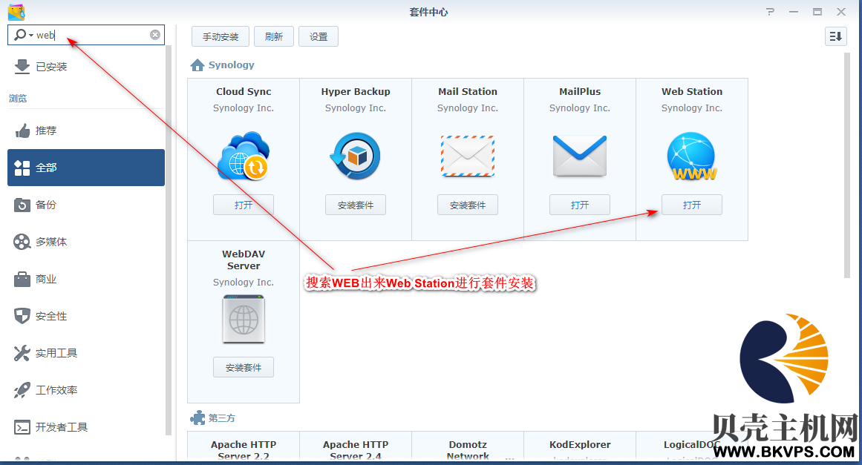Click the 推荐 thumbs-up icon

tap(22, 131)
